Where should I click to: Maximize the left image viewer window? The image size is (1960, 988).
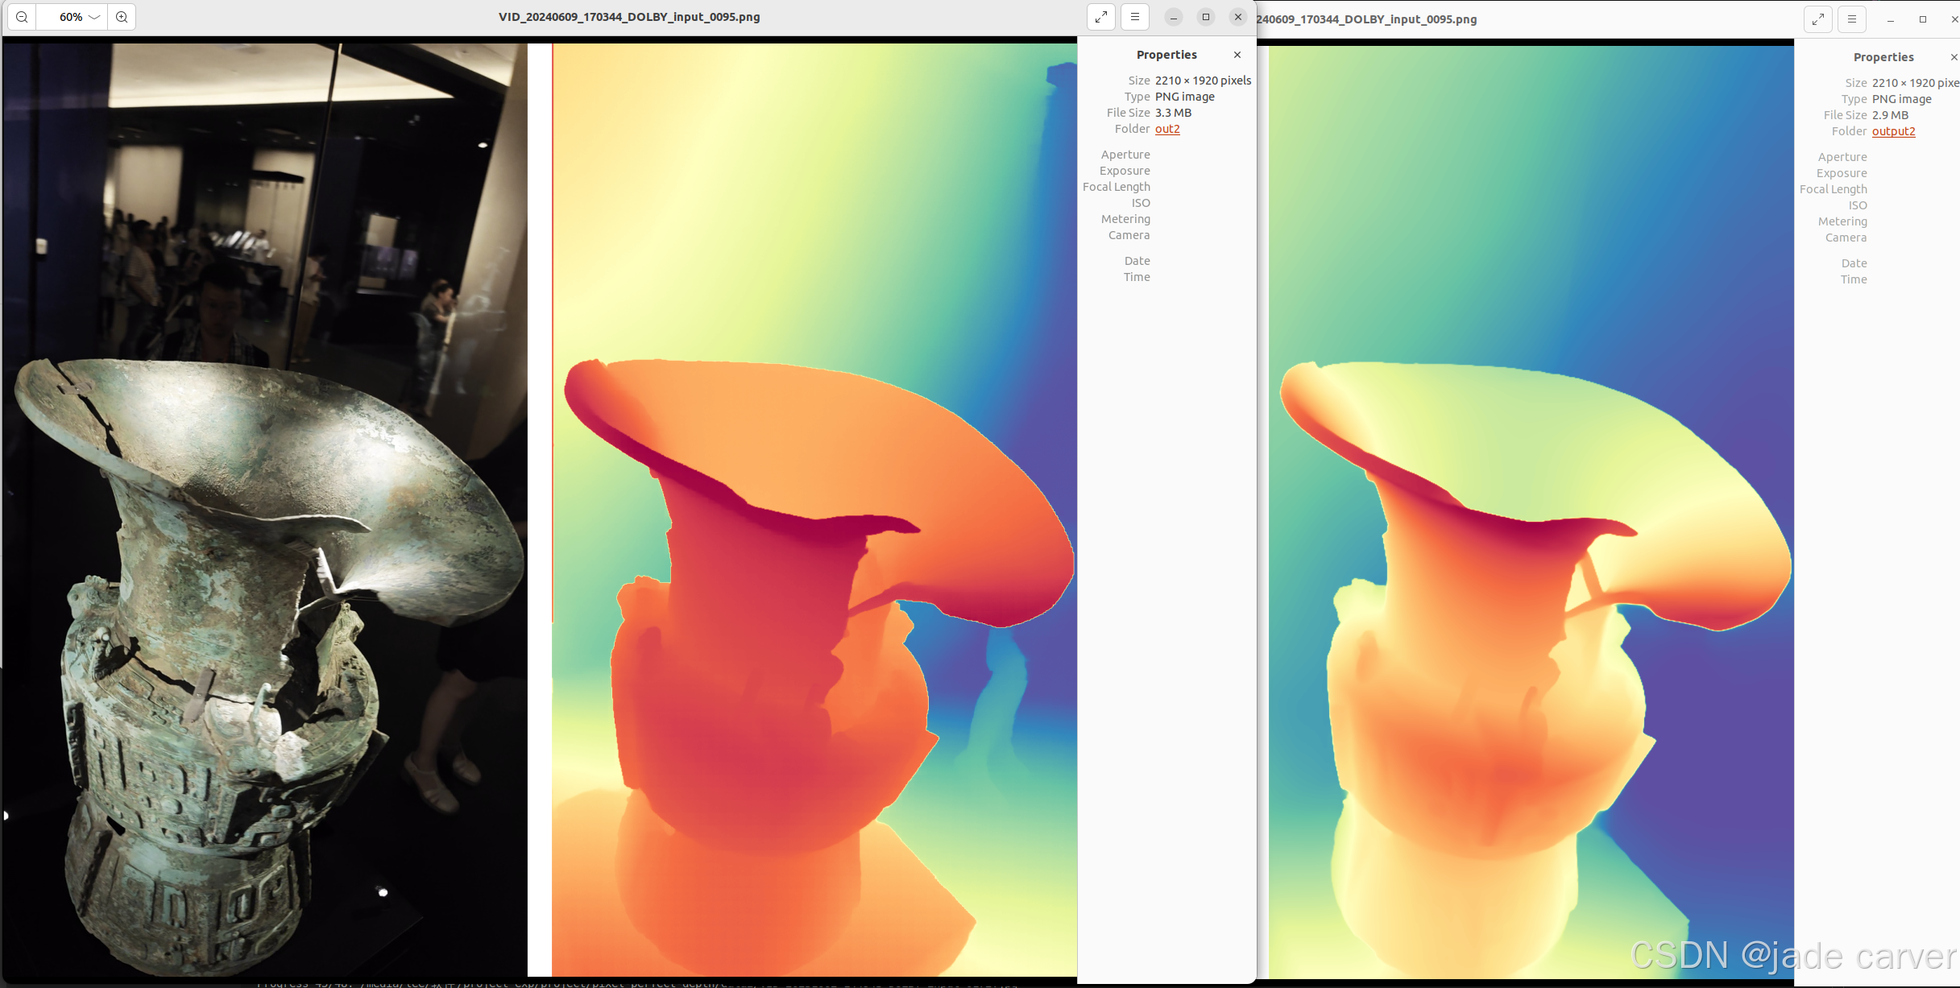click(1206, 17)
